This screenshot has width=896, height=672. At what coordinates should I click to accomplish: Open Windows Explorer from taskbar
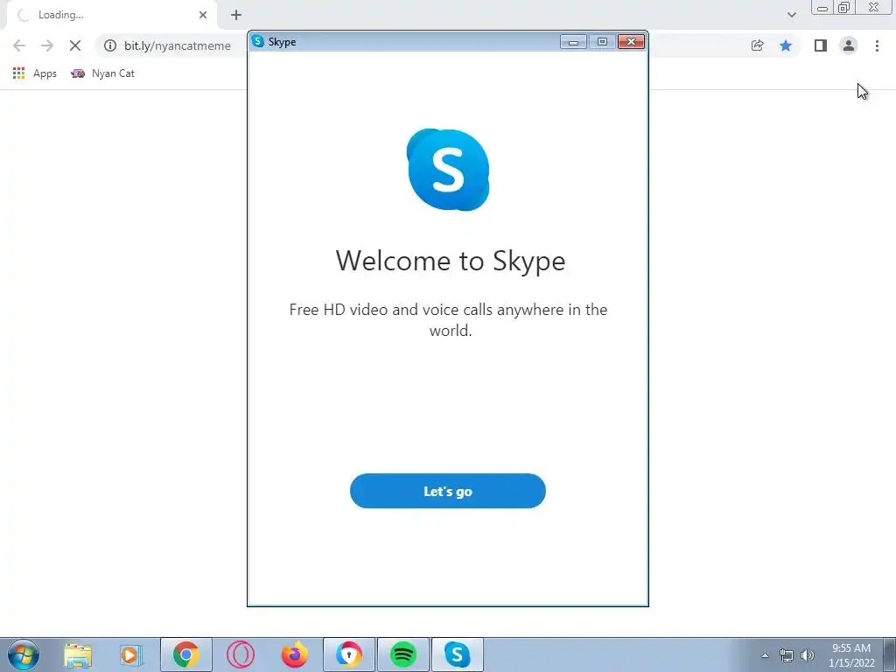[x=78, y=654]
